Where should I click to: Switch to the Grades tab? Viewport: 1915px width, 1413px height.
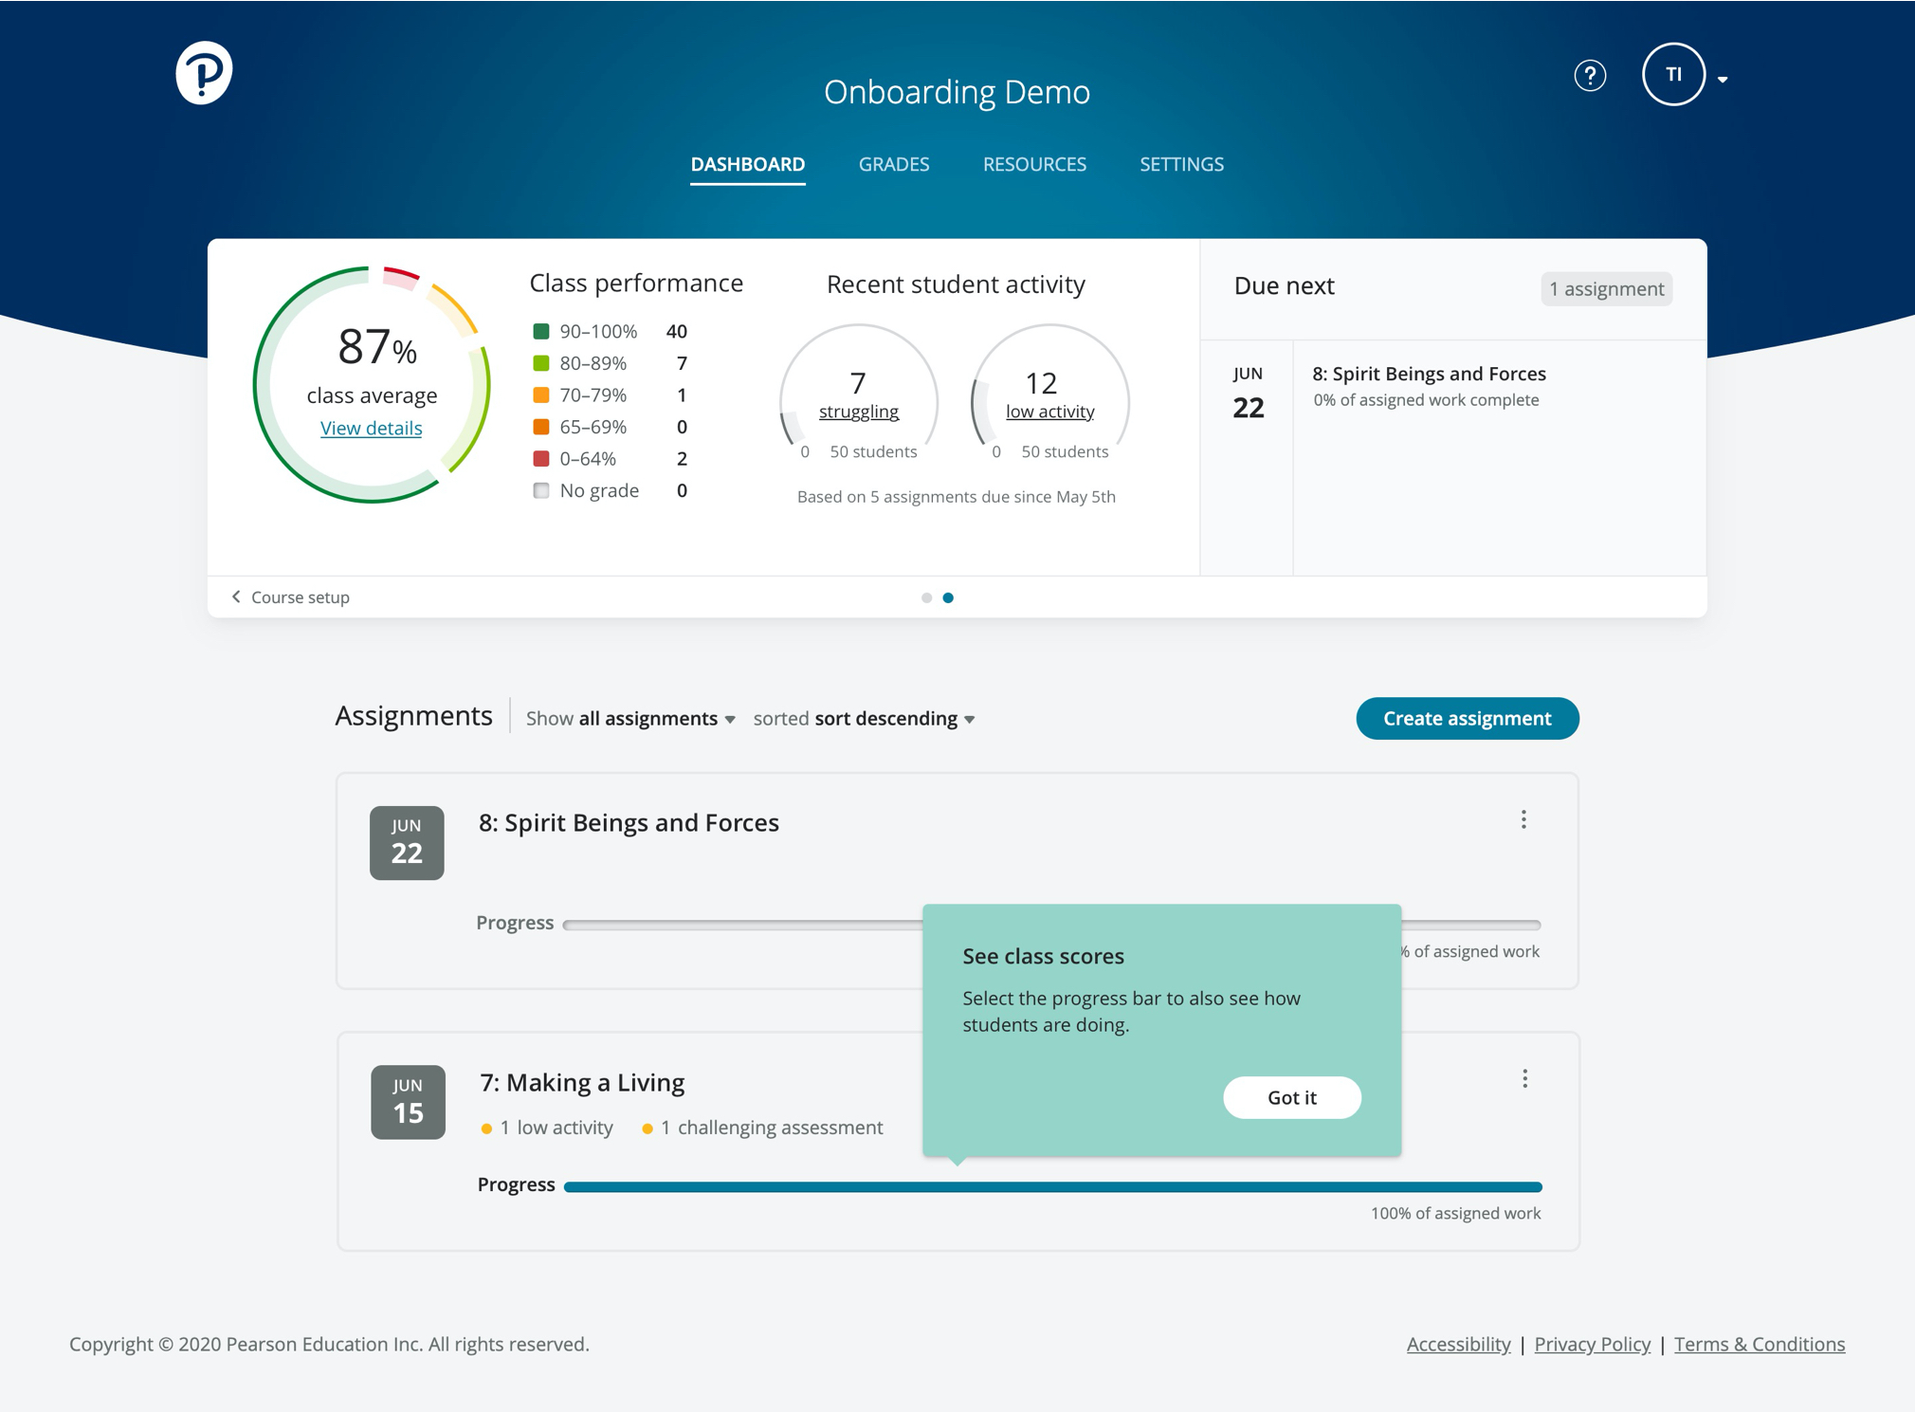[893, 164]
